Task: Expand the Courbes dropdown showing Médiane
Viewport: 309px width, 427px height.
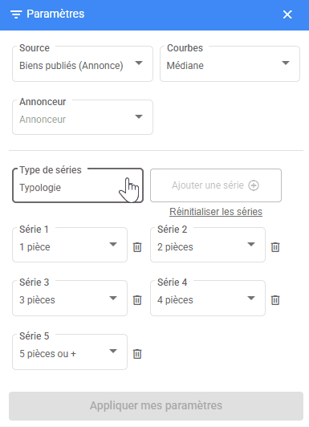Action: [x=230, y=63]
